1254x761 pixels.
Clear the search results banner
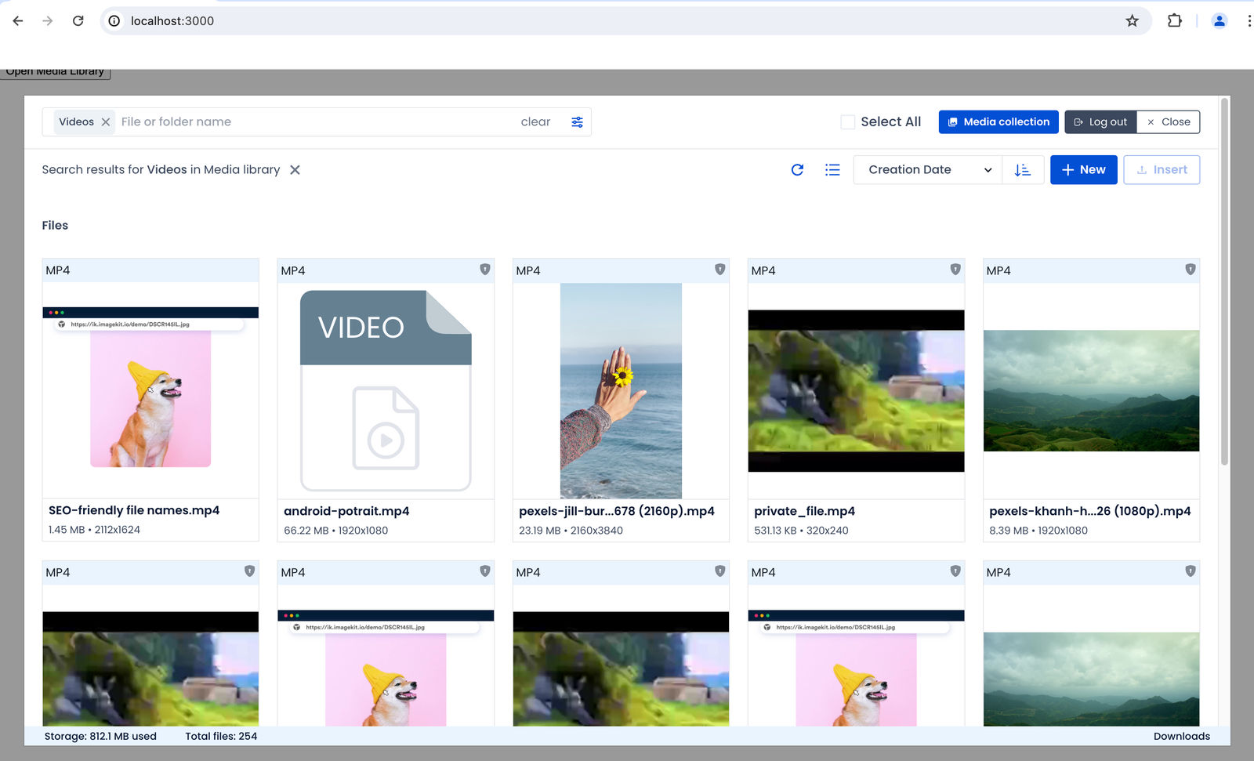pos(295,170)
